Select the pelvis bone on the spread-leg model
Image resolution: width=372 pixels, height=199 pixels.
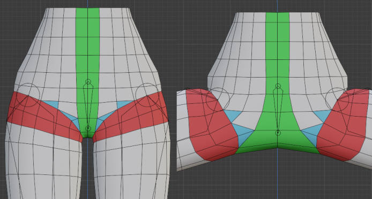[x=278, y=110]
